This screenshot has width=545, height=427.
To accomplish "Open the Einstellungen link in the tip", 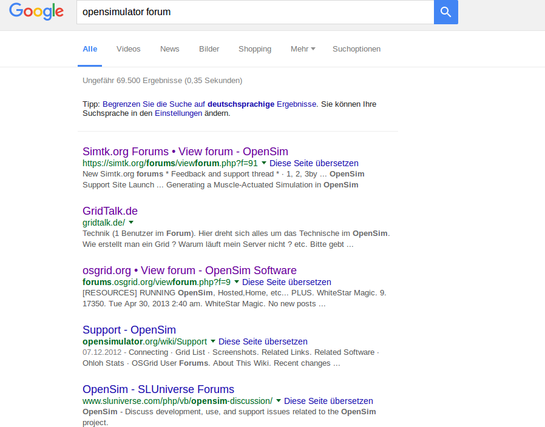I will coord(178,113).
